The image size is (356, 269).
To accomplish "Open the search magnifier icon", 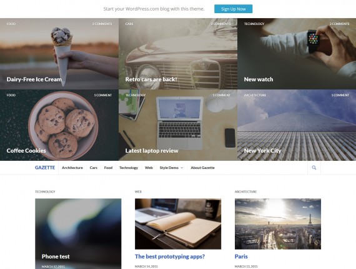I will coord(314,168).
